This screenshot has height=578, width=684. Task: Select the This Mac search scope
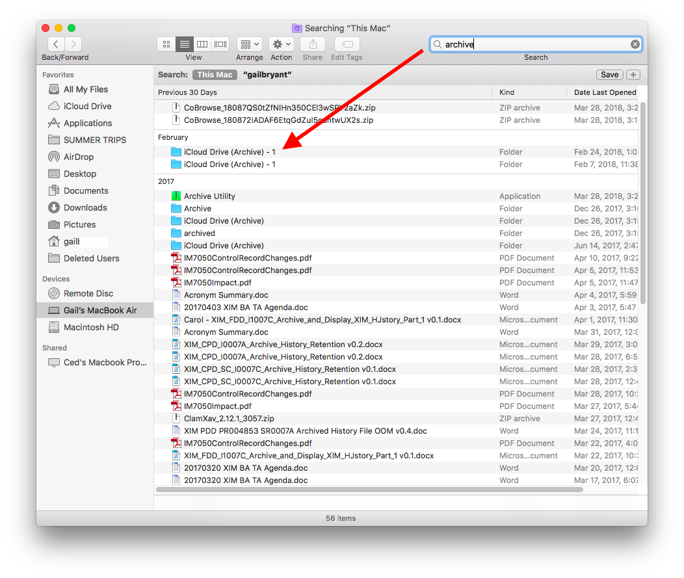(x=215, y=75)
